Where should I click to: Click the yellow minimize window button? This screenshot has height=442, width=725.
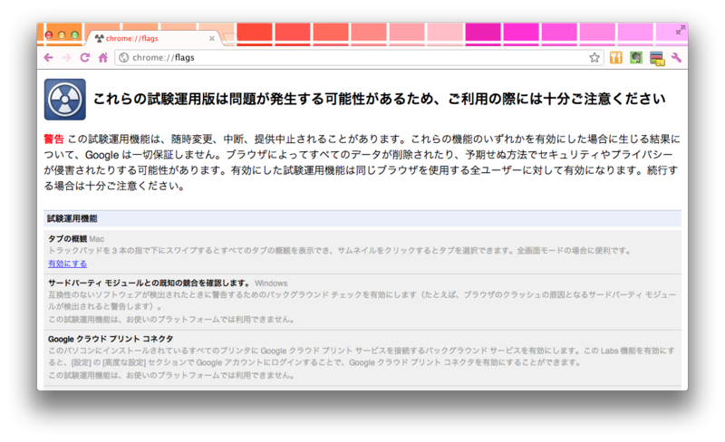pos(62,35)
